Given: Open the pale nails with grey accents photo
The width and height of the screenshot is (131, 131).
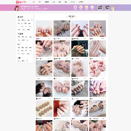Looking at the screenshot, I should (x=44, y=28).
